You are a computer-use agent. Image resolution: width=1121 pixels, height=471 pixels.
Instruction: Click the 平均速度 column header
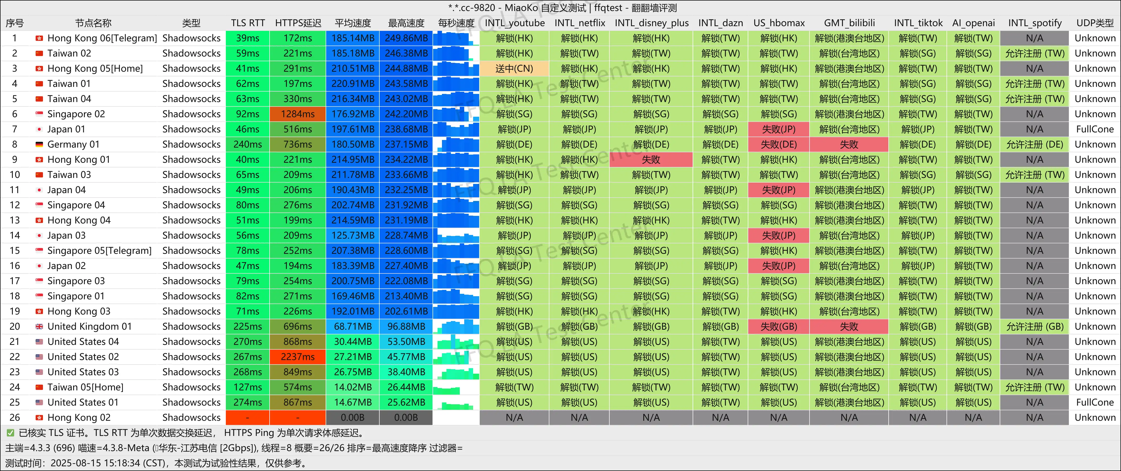click(x=352, y=23)
